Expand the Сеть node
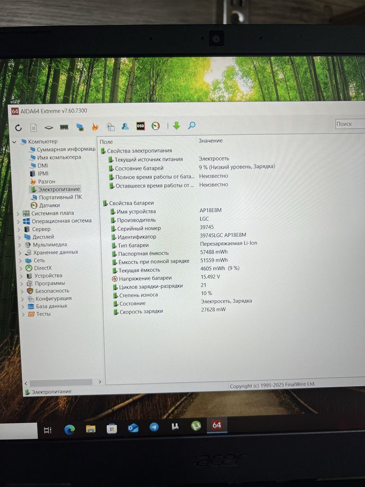The height and width of the screenshot is (487, 365). (x=20, y=261)
